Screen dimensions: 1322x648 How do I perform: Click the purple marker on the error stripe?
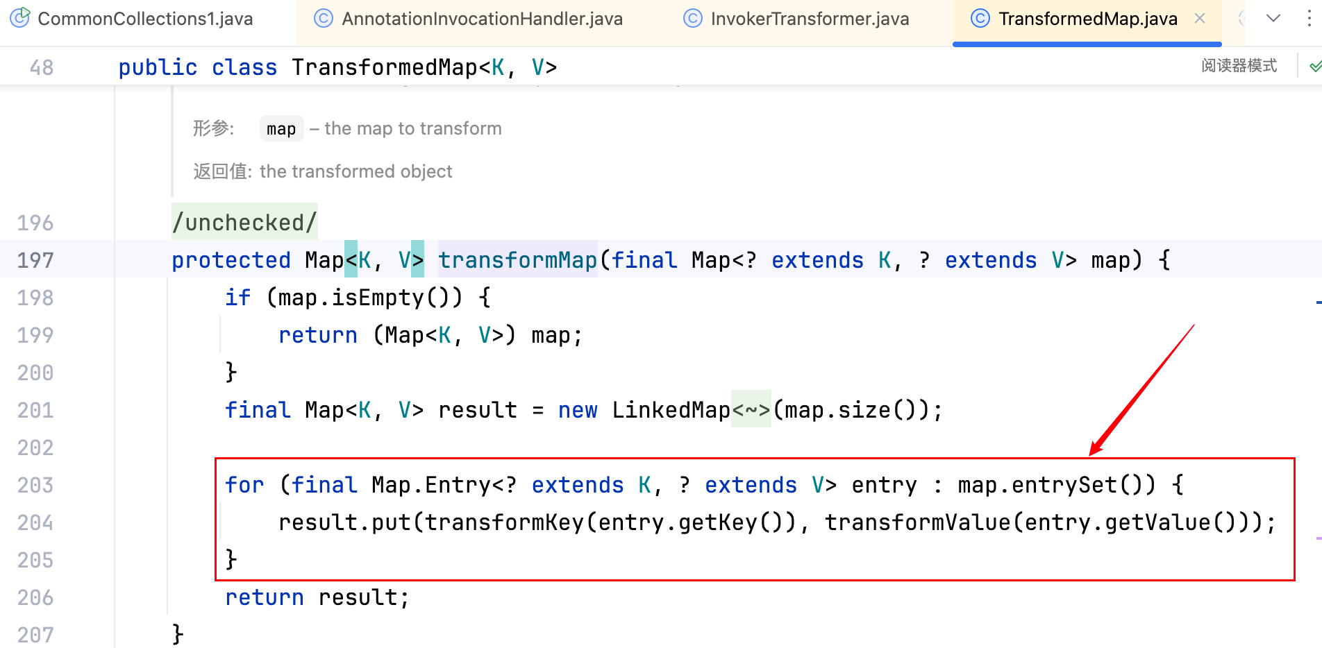click(1318, 538)
